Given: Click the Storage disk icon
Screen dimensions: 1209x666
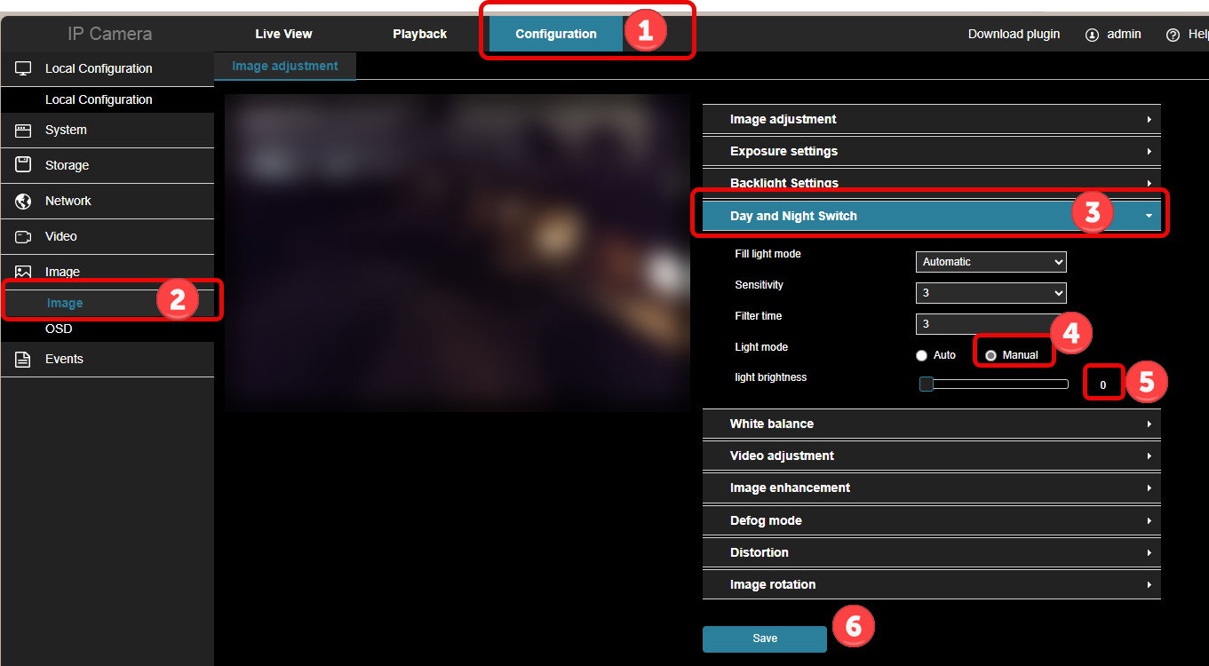Looking at the screenshot, I should coord(24,165).
